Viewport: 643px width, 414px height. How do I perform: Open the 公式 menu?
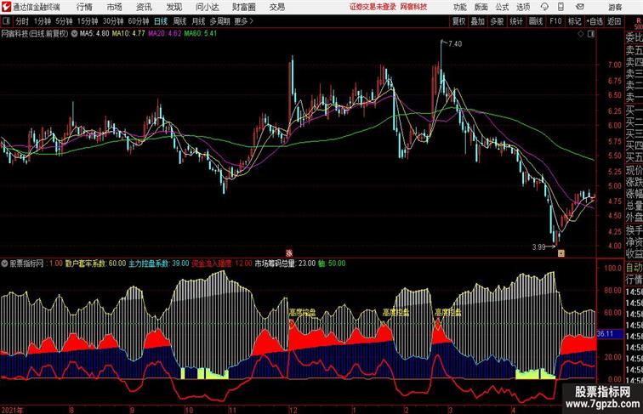[x=502, y=7]
